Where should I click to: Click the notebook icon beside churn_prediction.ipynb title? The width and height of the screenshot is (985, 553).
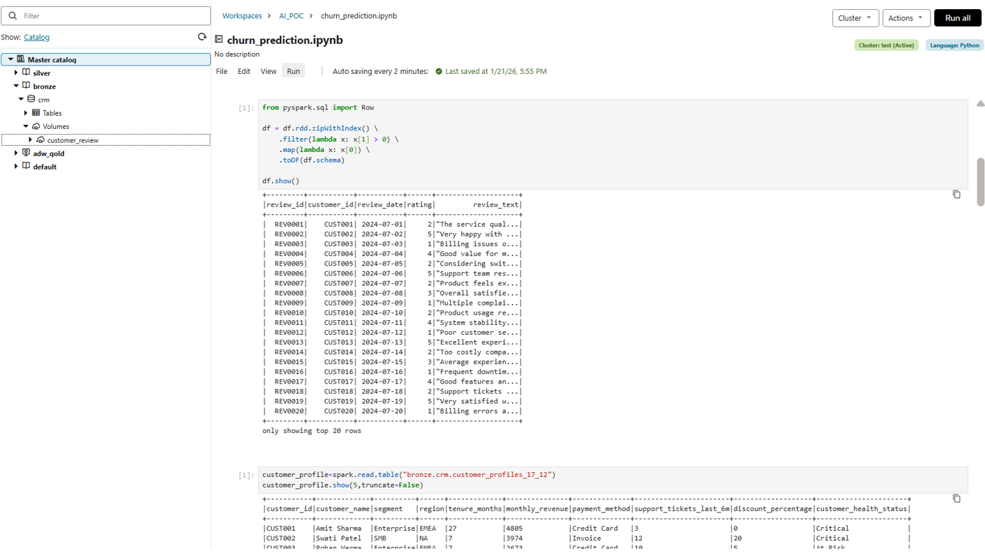pos(219,40)
